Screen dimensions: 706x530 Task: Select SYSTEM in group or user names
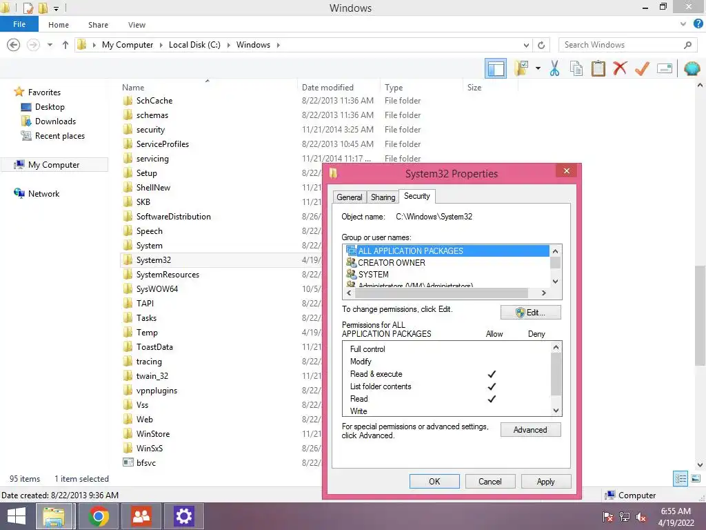[447, 274]
